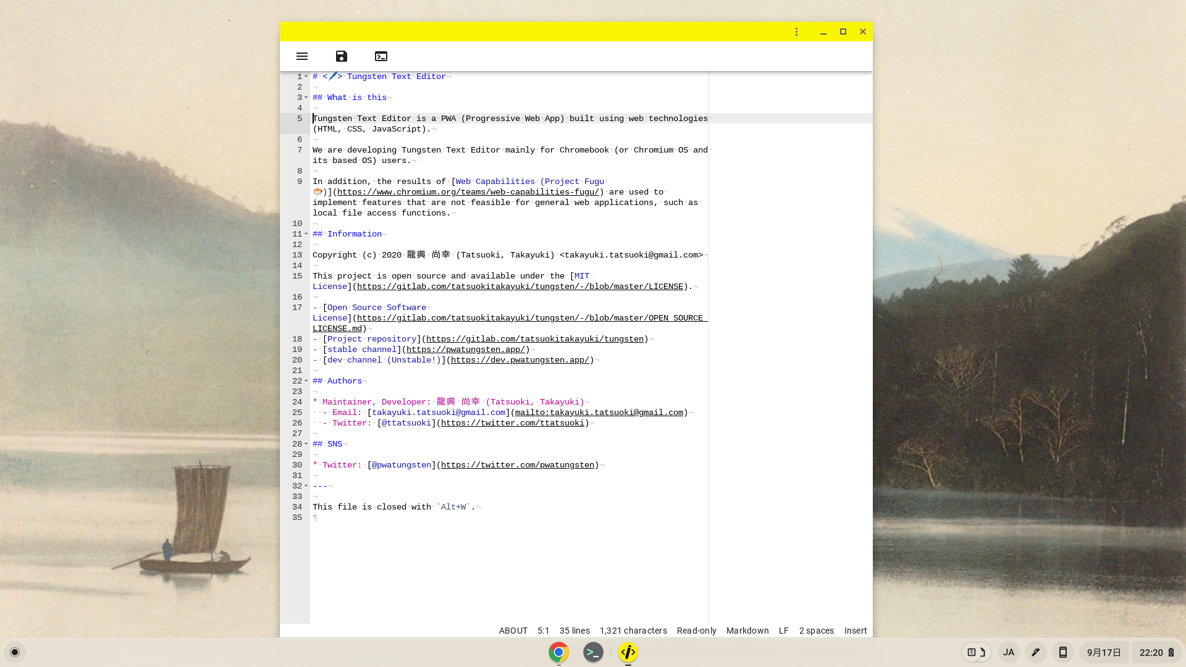This screenshot has height=667, width=1186.
Task: Open the Markdown language mode selector
Action: (x=747, y=631)
